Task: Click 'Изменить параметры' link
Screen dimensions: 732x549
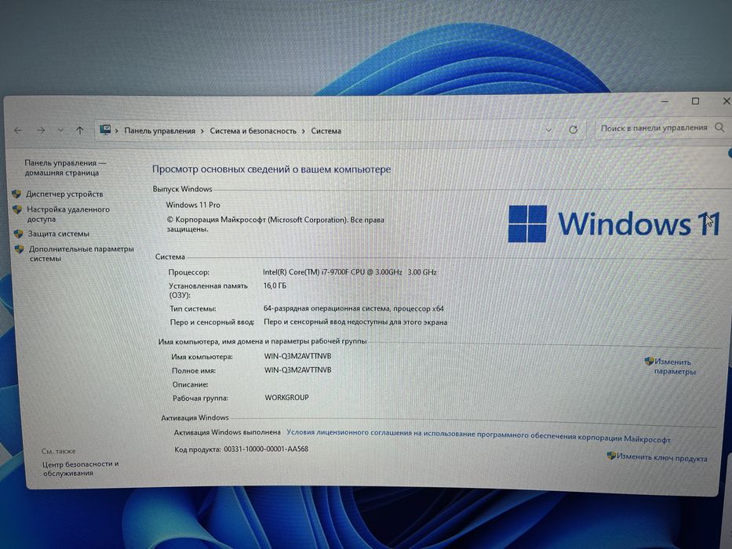Action: tap(673, 366)
